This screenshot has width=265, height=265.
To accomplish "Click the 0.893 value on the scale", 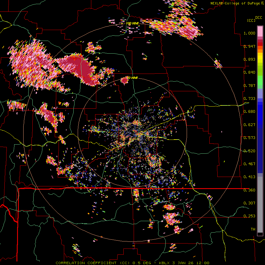I will pos(249,59).
